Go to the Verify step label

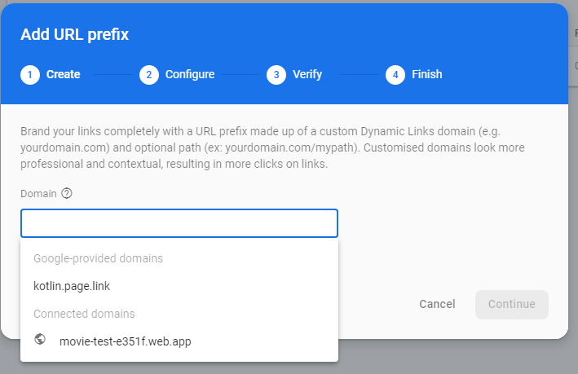[308, 75]
